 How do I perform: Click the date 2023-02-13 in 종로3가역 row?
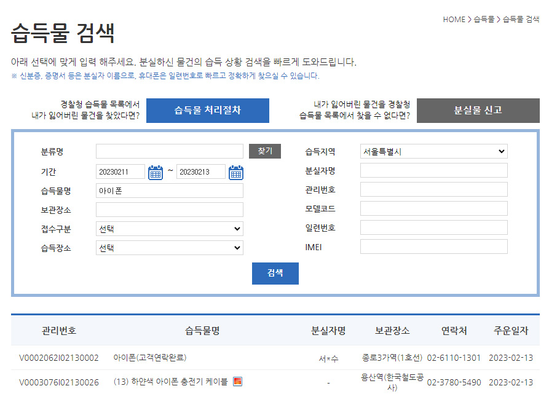(511, 358)
